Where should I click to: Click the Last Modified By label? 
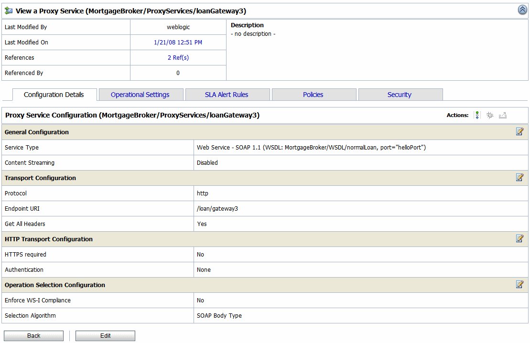26,27
